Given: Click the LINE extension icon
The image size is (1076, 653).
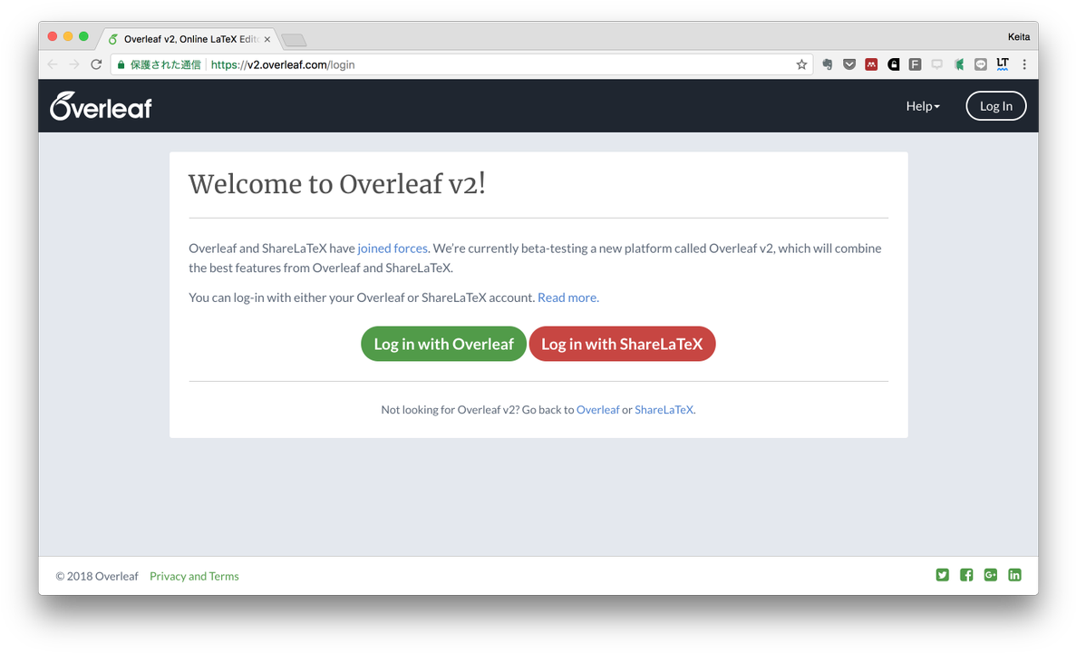Looking at the screenshot, I should [981, 64].
